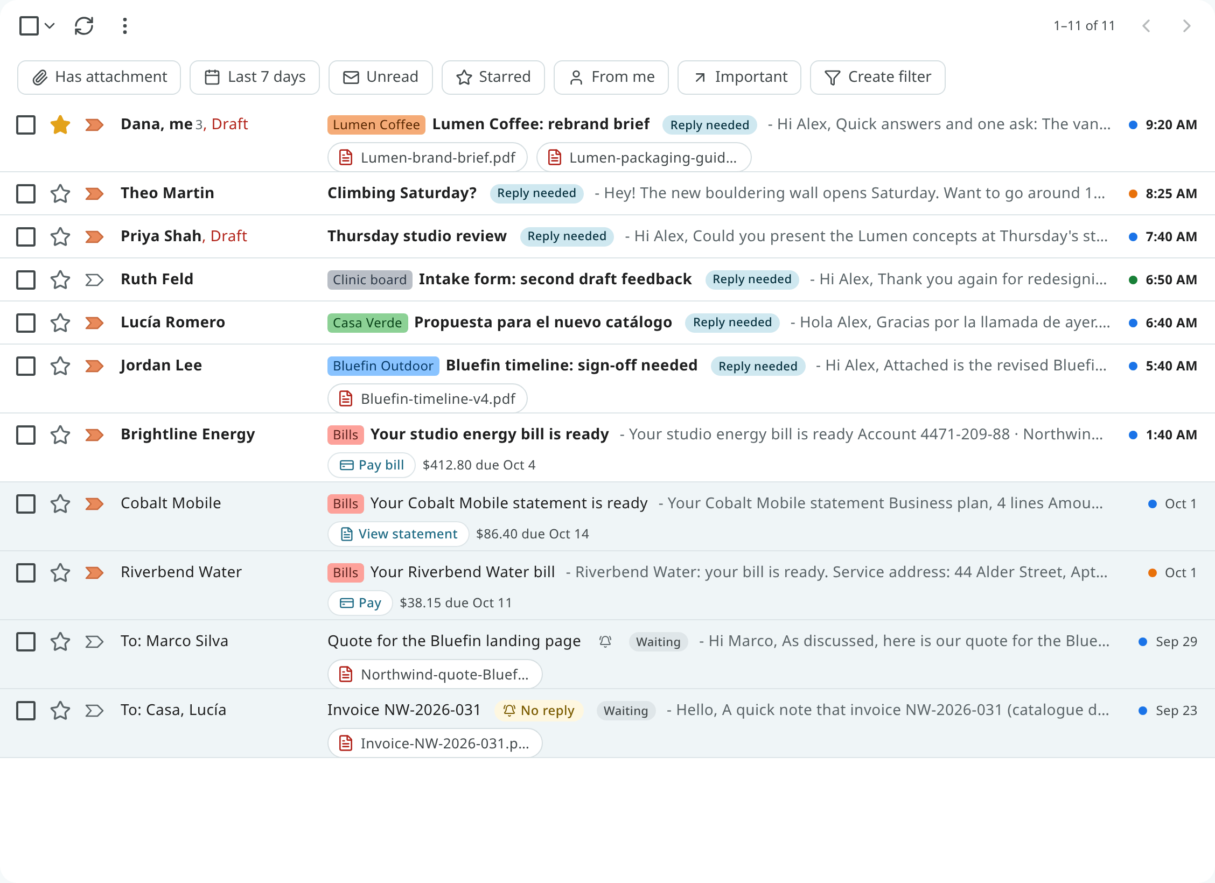This screenshot has width=1215, height=883.
Task: Star the Jordan Lee email
Action: (x=60, y=366)
